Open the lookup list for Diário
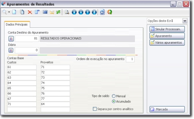This screenshot has height=119, width=194. pyautogui.click(x=11, y=50)
